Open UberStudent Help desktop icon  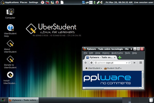pos(10,31)
